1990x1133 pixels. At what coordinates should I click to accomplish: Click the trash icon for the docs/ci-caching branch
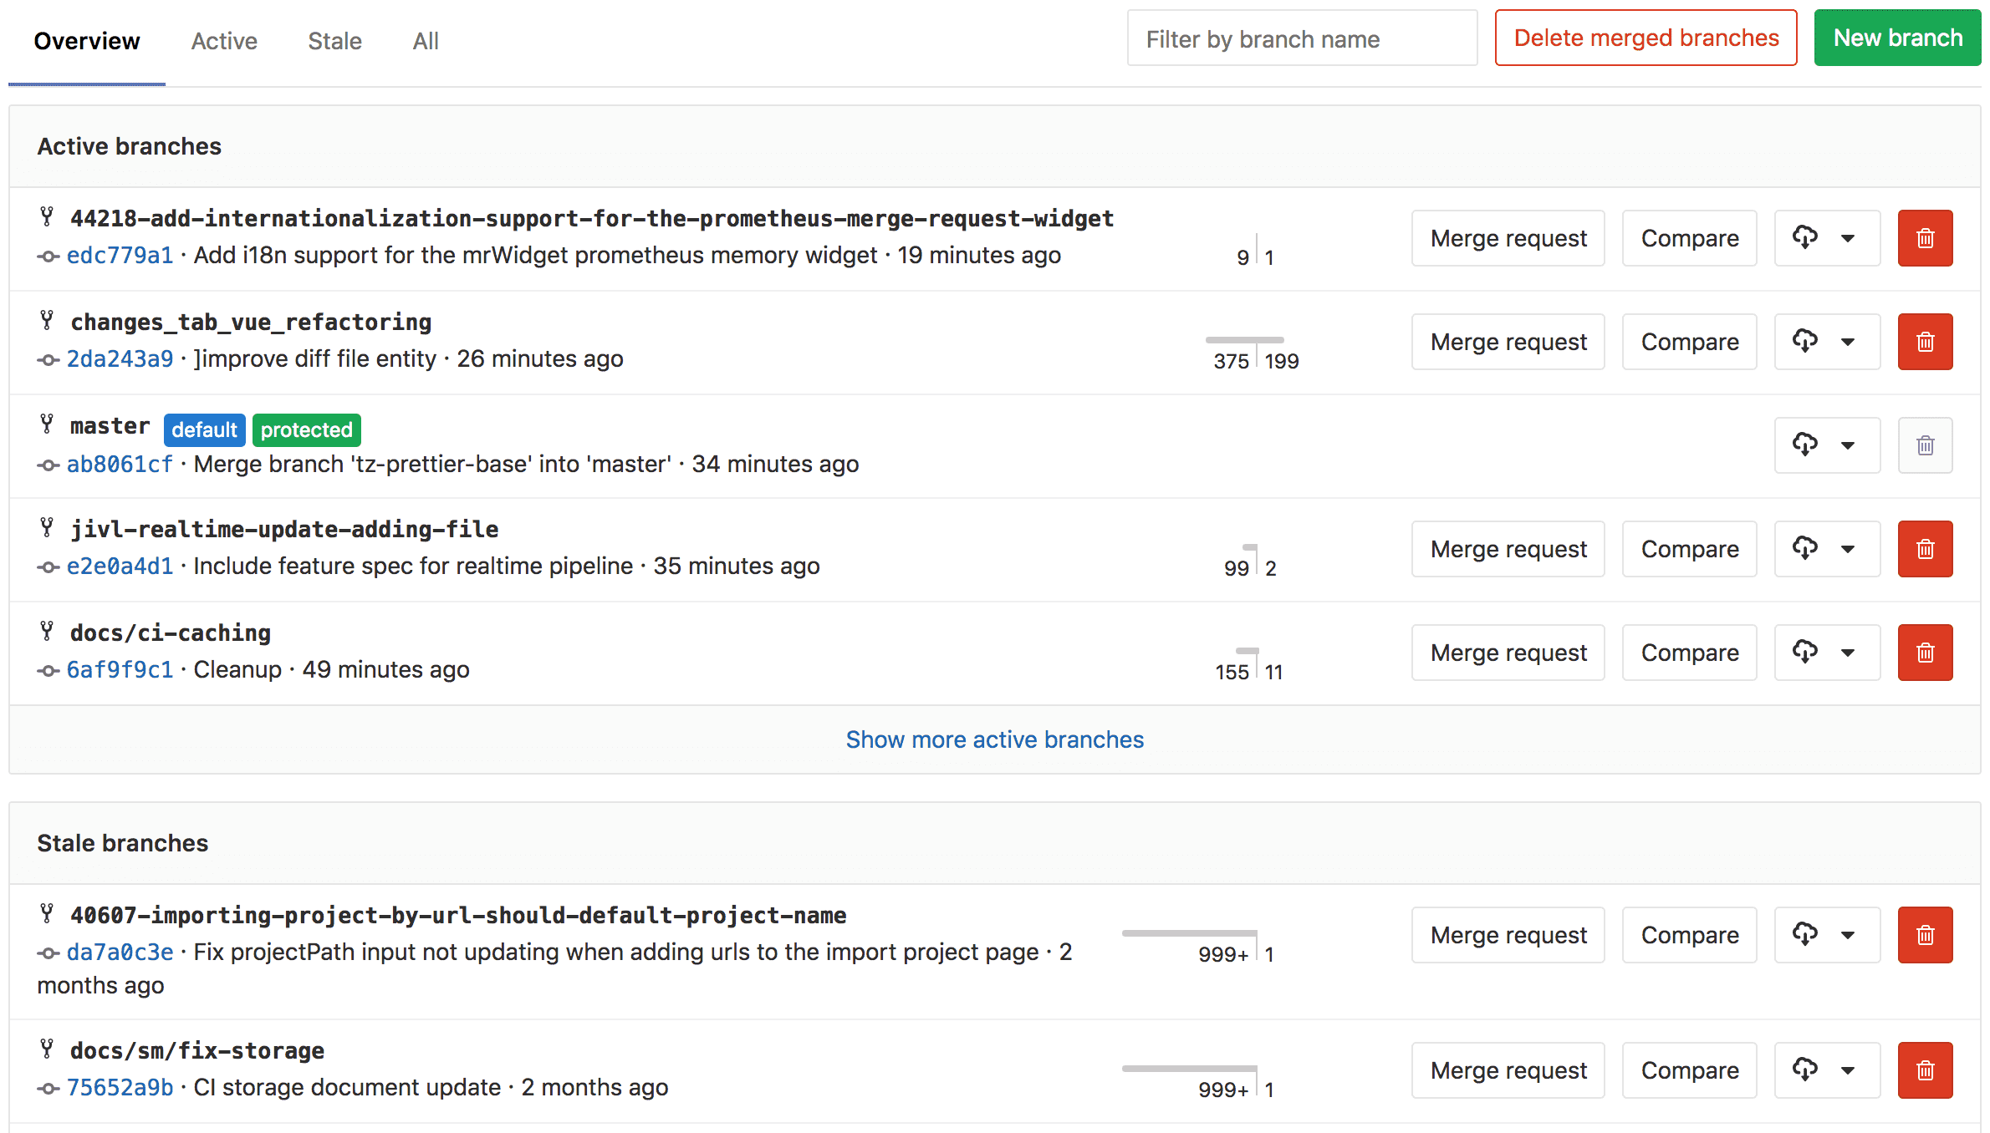click(1925, 653)
